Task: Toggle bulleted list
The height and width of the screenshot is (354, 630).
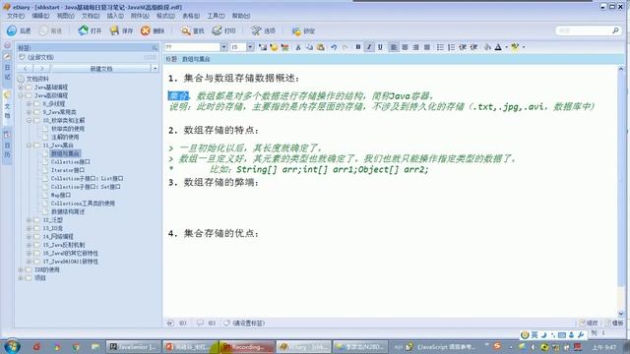Action: 440,47
